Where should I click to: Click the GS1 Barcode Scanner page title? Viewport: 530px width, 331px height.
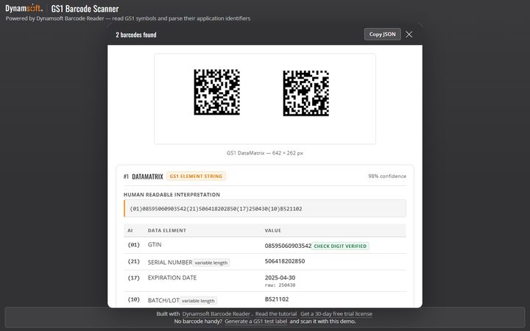85,8
